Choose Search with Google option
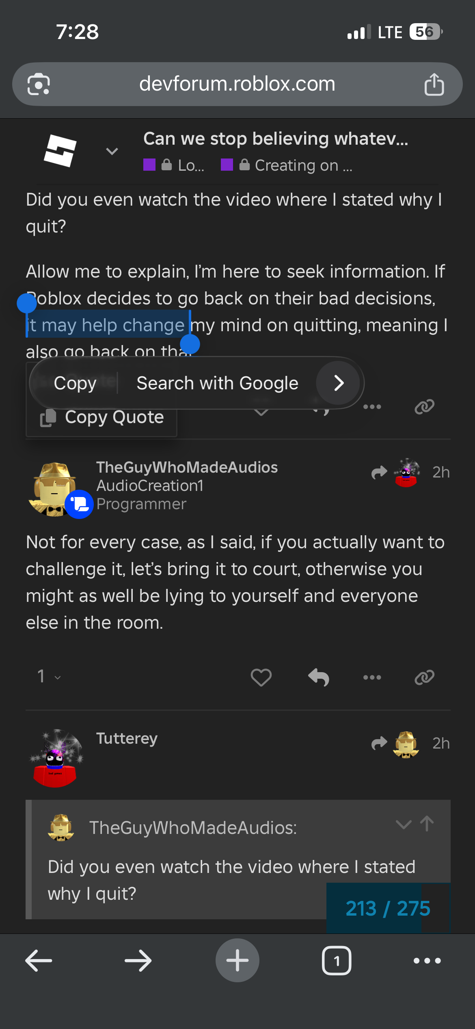 pyautogui.click(x=217, y=383)
